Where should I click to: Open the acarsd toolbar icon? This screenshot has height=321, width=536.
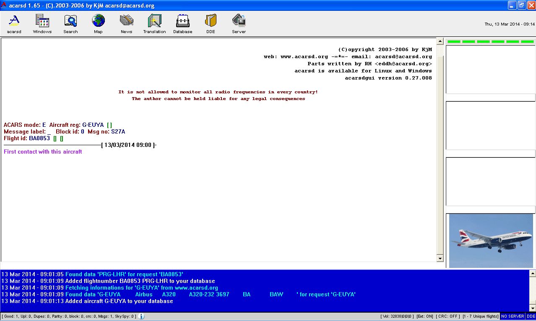click(14, 24)
